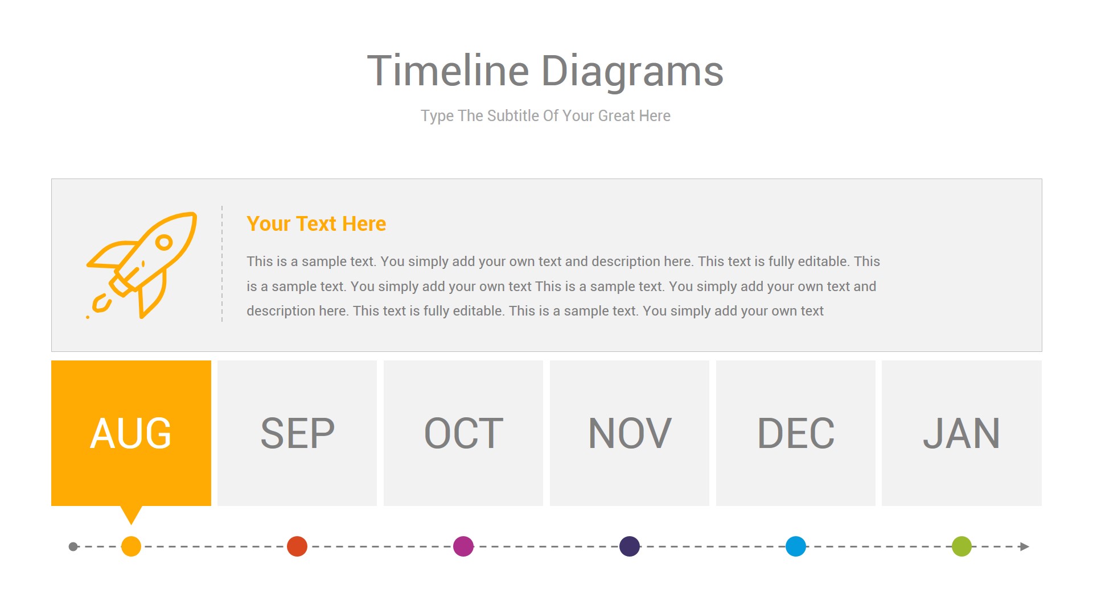Click the orange timeline dot
The image size is (1093, 614).
[131, 546]
